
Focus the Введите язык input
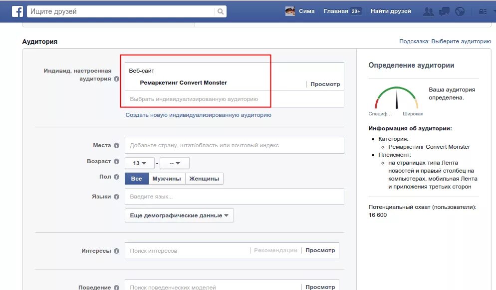click(x=235, y=196)
